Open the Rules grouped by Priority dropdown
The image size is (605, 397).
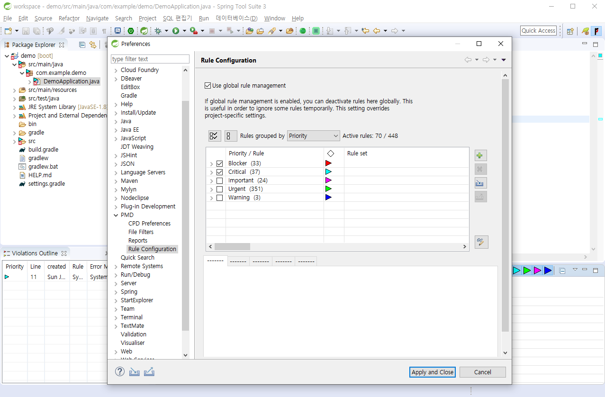[313, 136]
